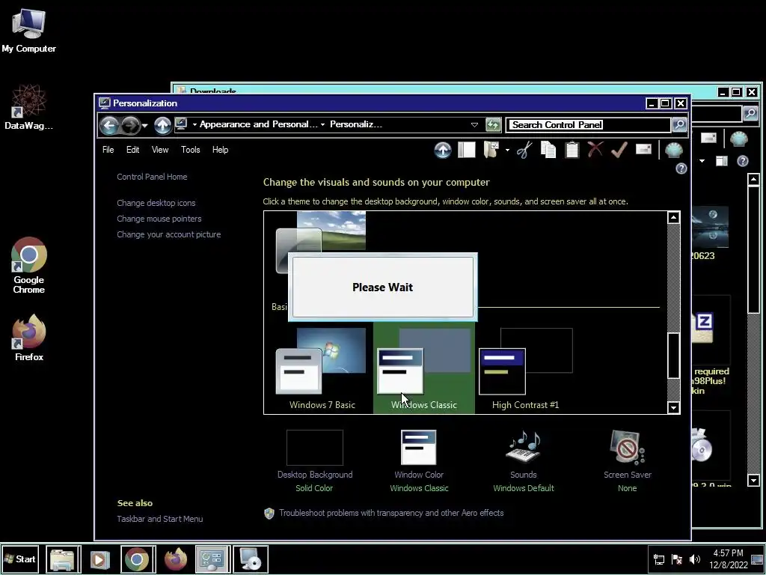Screen dimensions: 766x575
Task: Click the Paste clipboard icon
Action: (572, 150)
